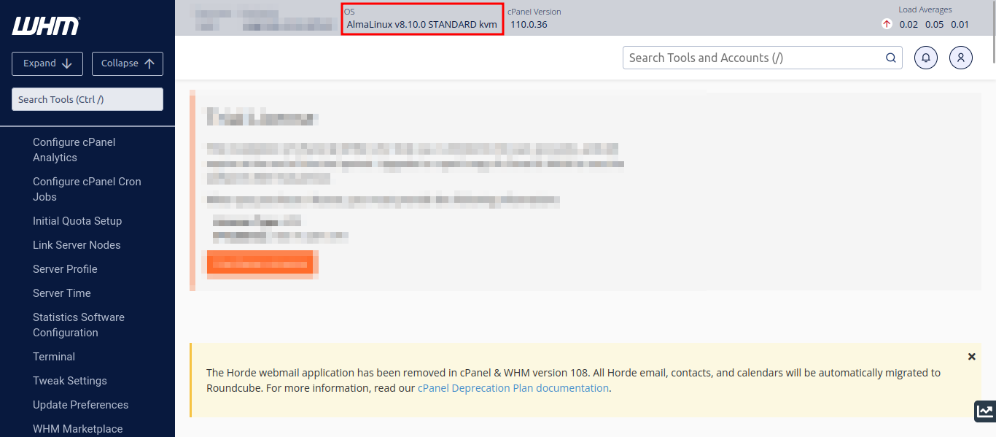This screenshot has height=437, width=996.
Task: Open the user account icon
Action: click(961, 58)
